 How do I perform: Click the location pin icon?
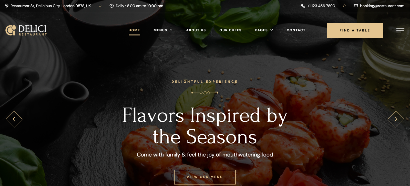[x=7, y=6]
